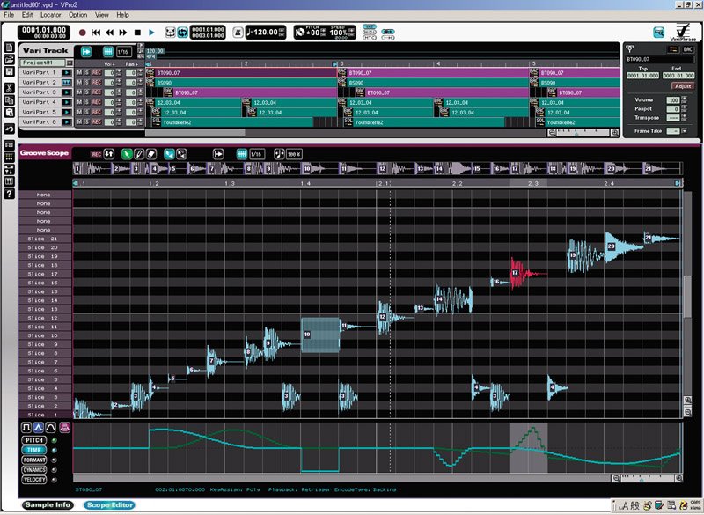Image resolution: width=704 pixels, height=515 pixels.
Task: Click the return-to-start transport button
Action: [96, 33]
